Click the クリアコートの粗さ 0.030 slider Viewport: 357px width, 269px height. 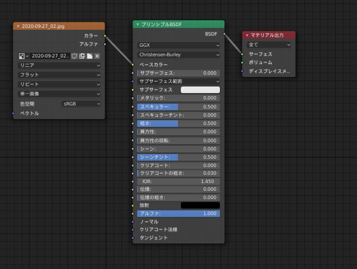point(178,173)
